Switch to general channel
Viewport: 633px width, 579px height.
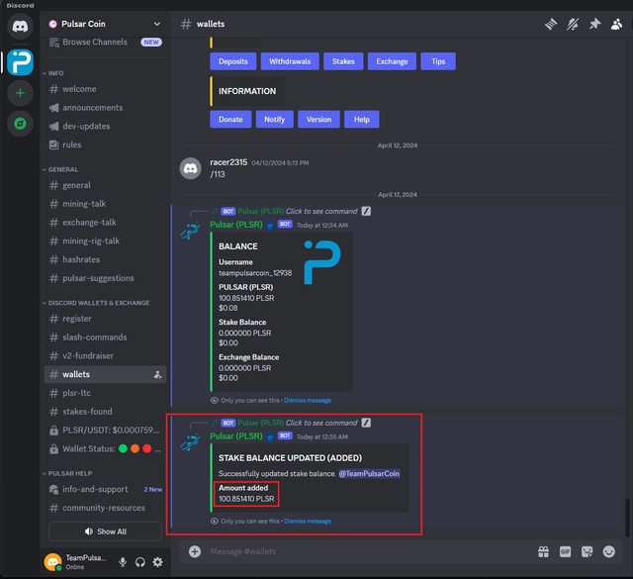(105, 185)
